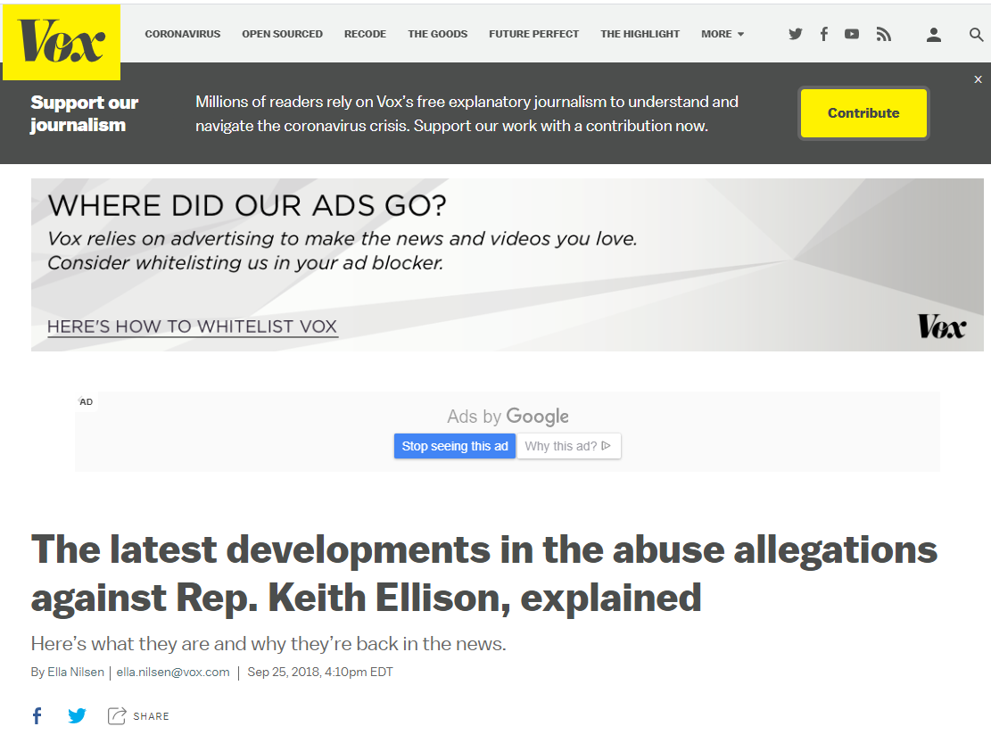Click the Vox logo in whitelist banner
The image size is (991, 743).
[941, 326]
